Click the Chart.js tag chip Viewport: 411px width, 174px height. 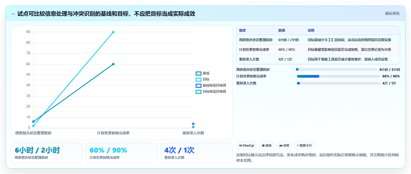(x=247, y=145)
